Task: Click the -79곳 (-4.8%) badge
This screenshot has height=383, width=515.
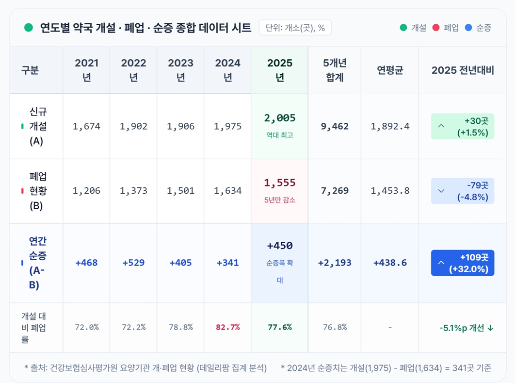Action: 463,191
